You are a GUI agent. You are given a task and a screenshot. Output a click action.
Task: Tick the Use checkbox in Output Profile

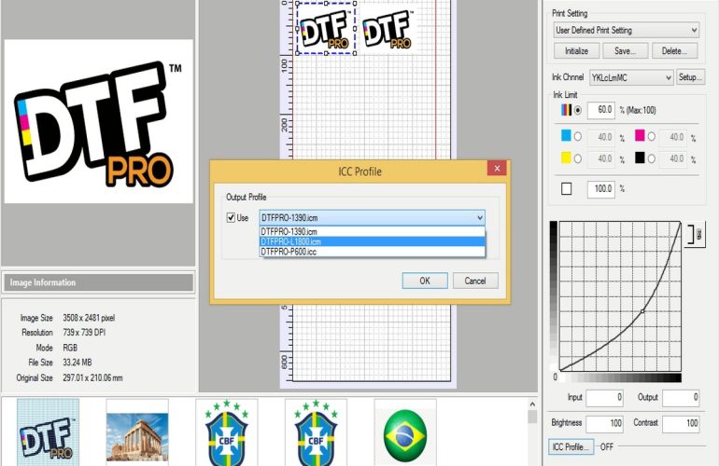[x=232, y=218]
